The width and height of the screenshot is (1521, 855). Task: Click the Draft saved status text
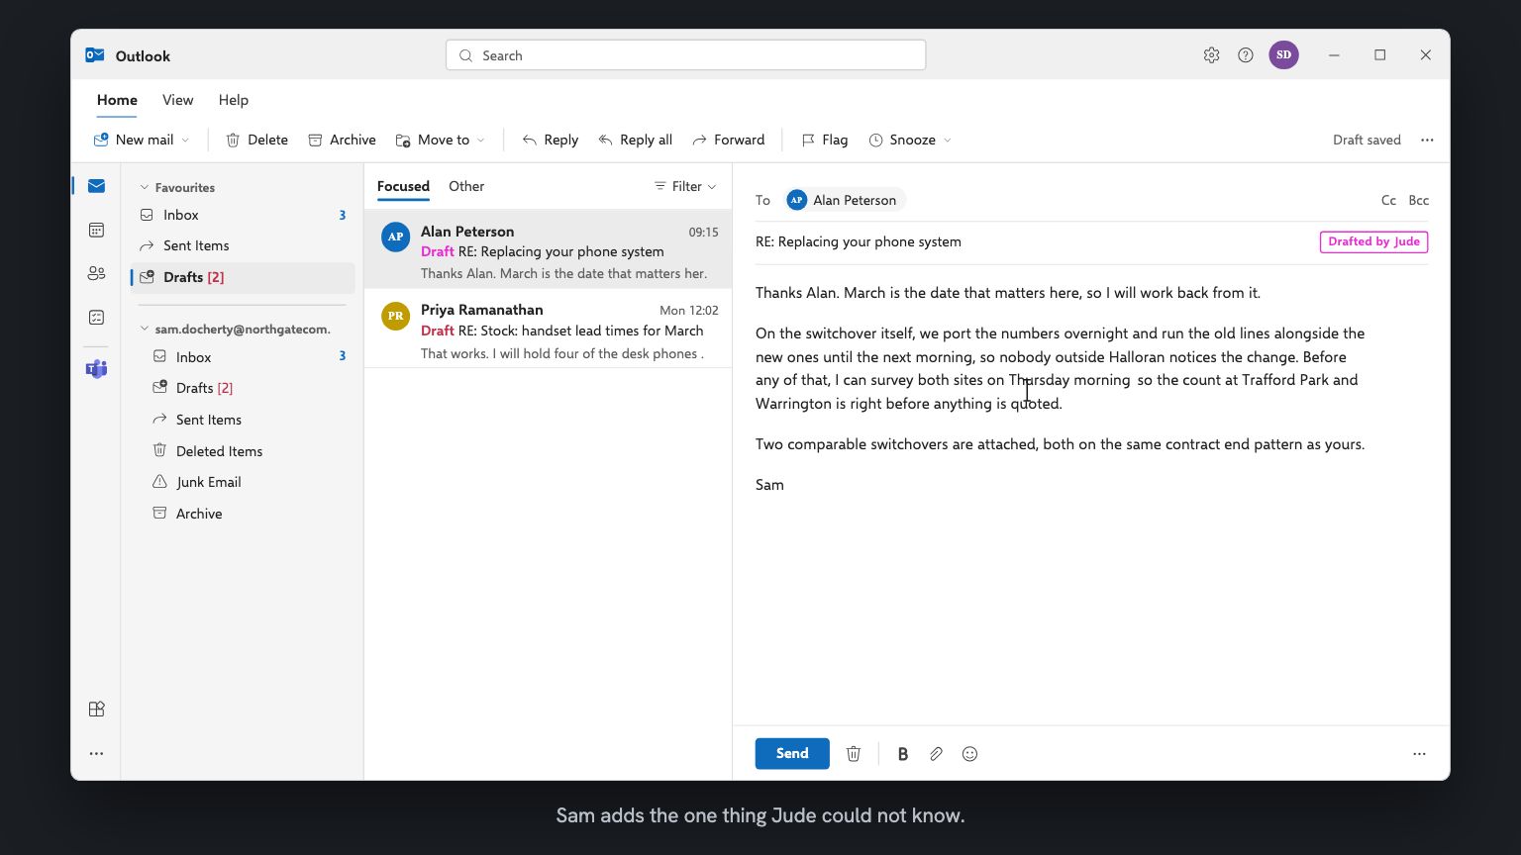coord(1367,140)
